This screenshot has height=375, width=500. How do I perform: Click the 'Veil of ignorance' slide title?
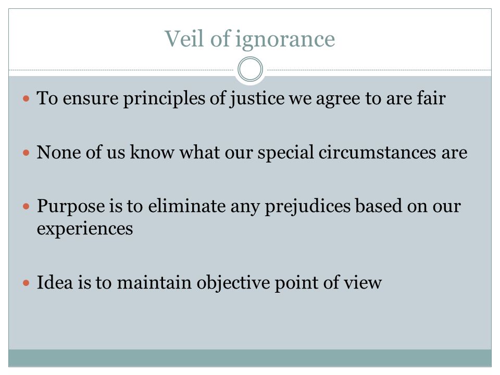tap(249, 40)
